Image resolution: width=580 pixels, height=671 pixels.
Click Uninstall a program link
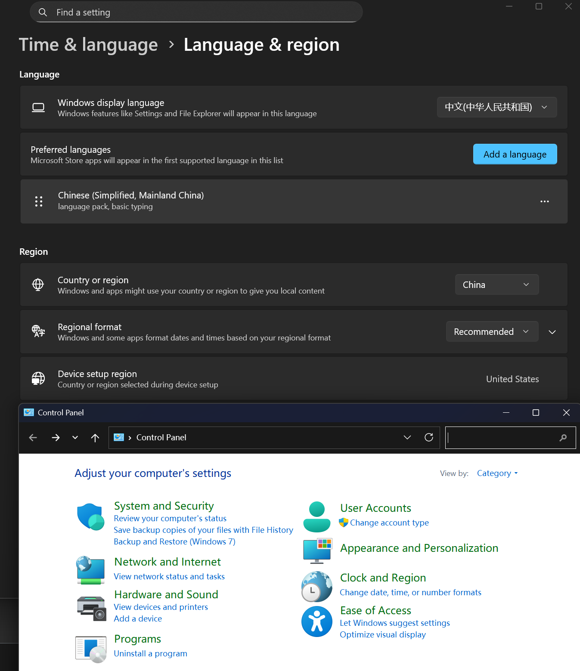[150, 653]
